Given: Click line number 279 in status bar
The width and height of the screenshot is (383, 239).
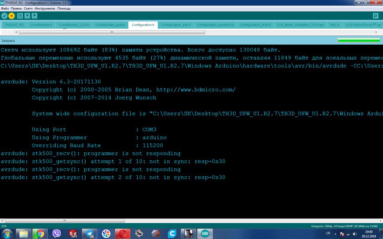Looking at the screenshot, I should (4, 226).
